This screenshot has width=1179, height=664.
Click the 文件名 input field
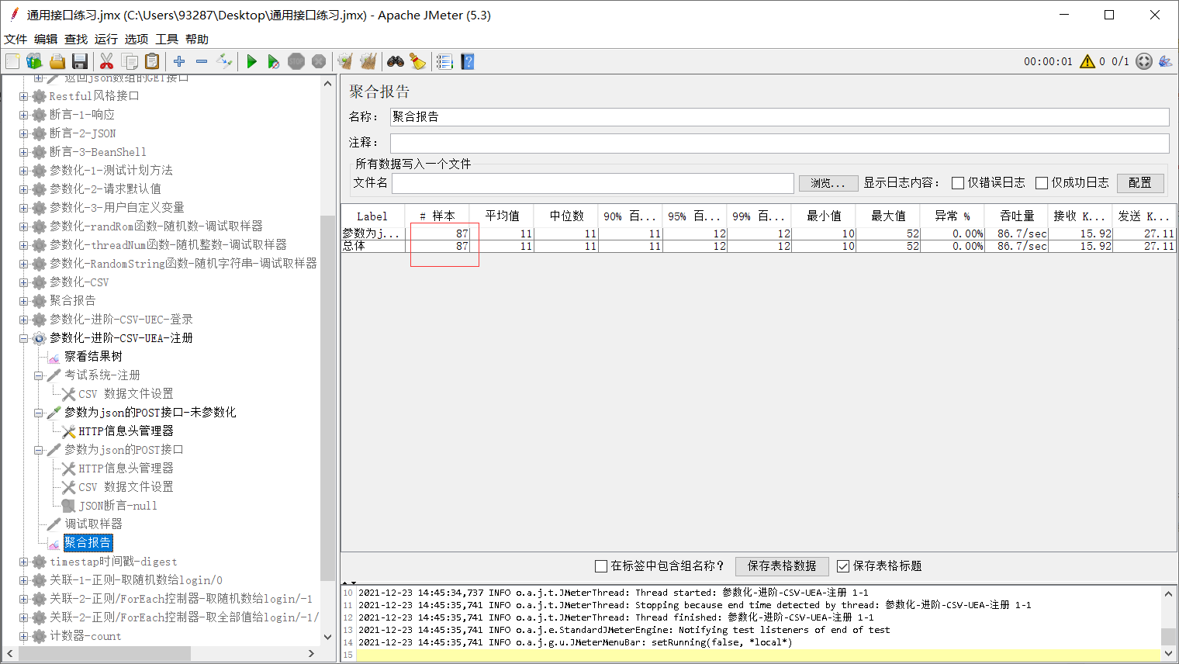pos(593,183)
